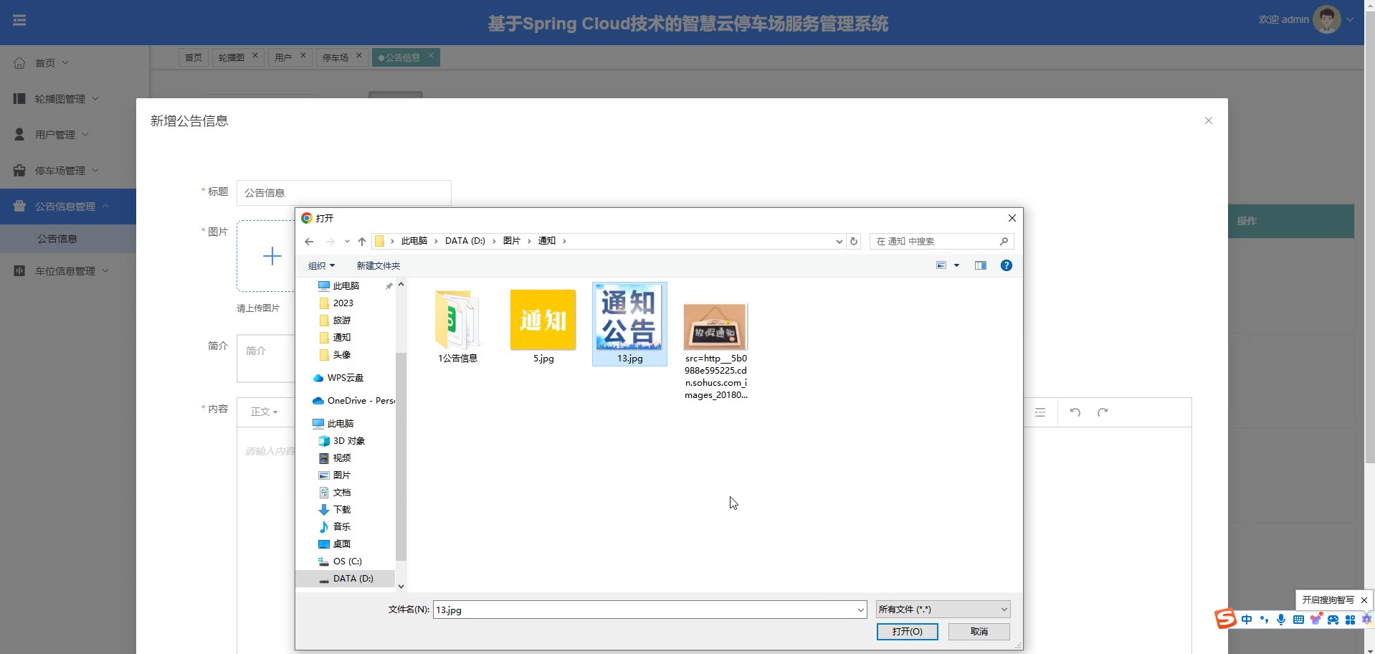This screenshot has width=1375, height=654.
Task: Open the 正文 paragraph style dropdown
Action: [x=264, y=412]
